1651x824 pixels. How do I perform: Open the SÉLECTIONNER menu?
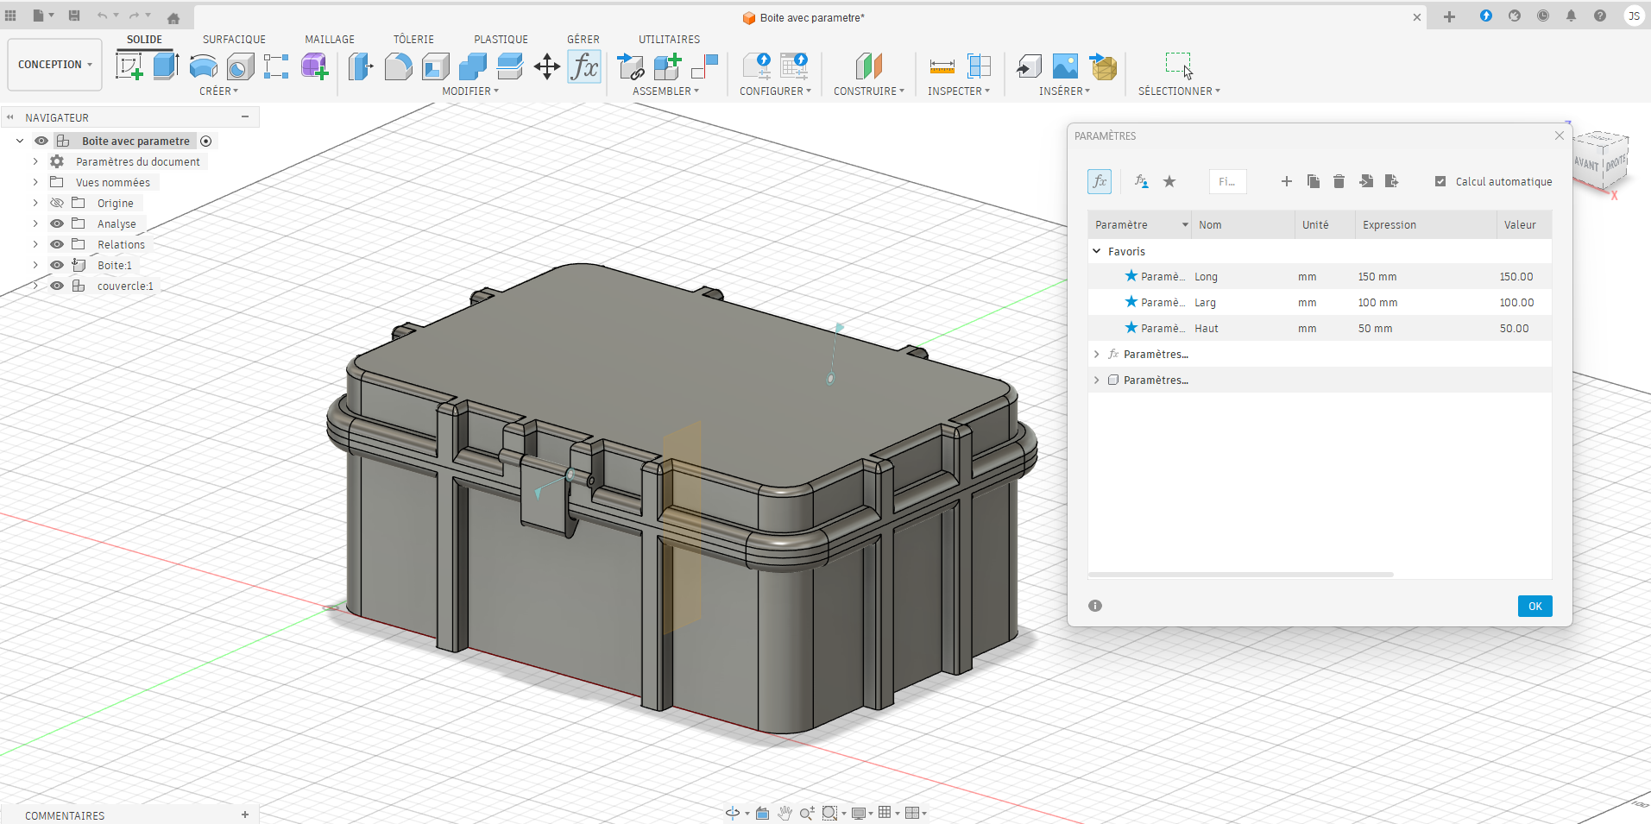tap(1179, 91)
